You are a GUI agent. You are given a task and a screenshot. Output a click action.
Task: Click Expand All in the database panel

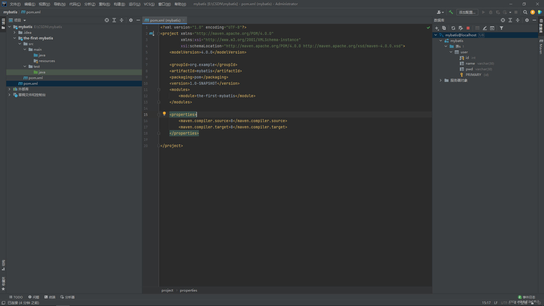pyautogui.click(x=510, y=20)
